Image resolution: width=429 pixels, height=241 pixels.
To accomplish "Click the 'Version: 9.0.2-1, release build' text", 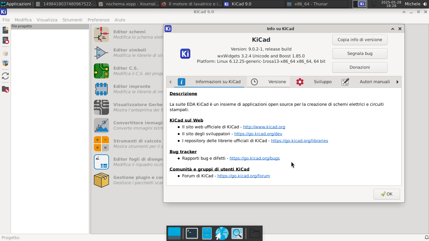I will click(261, 49).
